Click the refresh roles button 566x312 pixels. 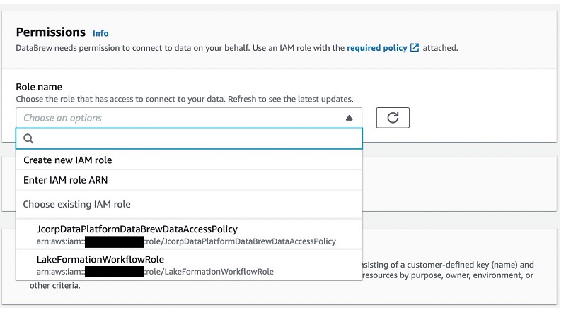(x=393, y=118)
